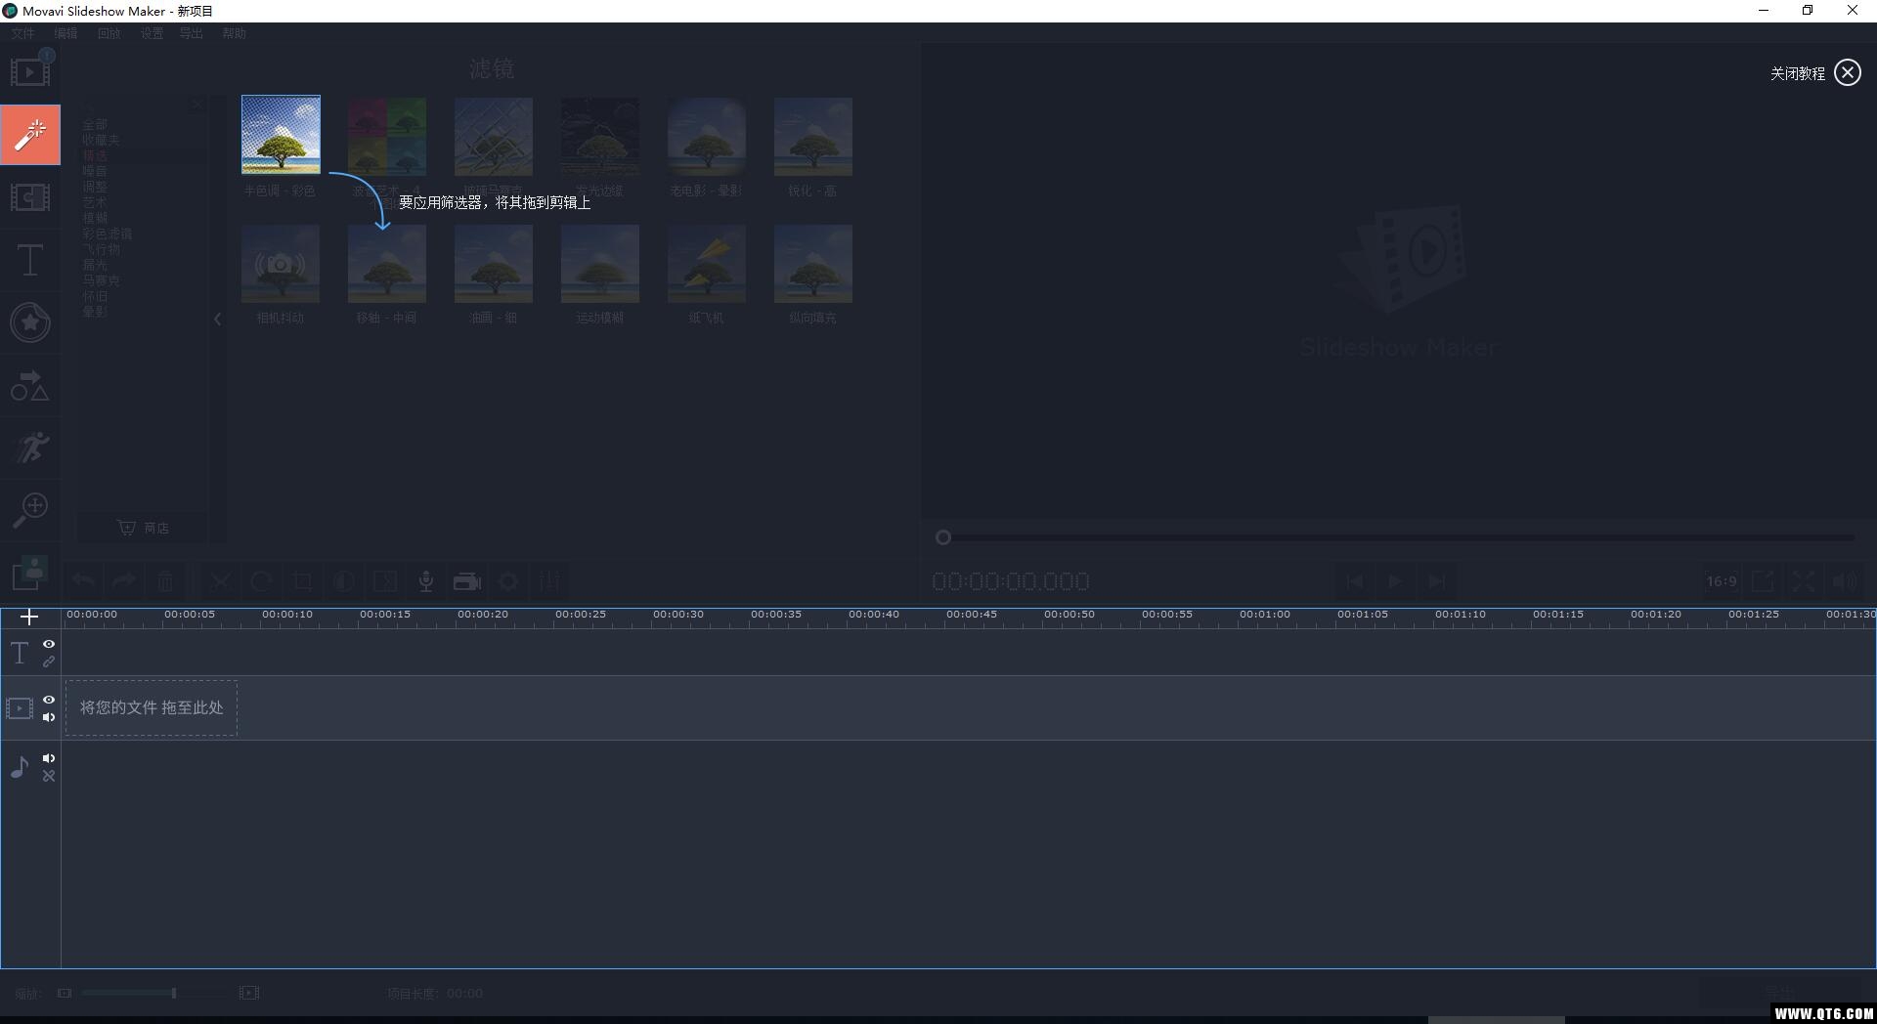Click the Split scissors icon
The image size is (1877, 1024).
click(x=221, y=581)
